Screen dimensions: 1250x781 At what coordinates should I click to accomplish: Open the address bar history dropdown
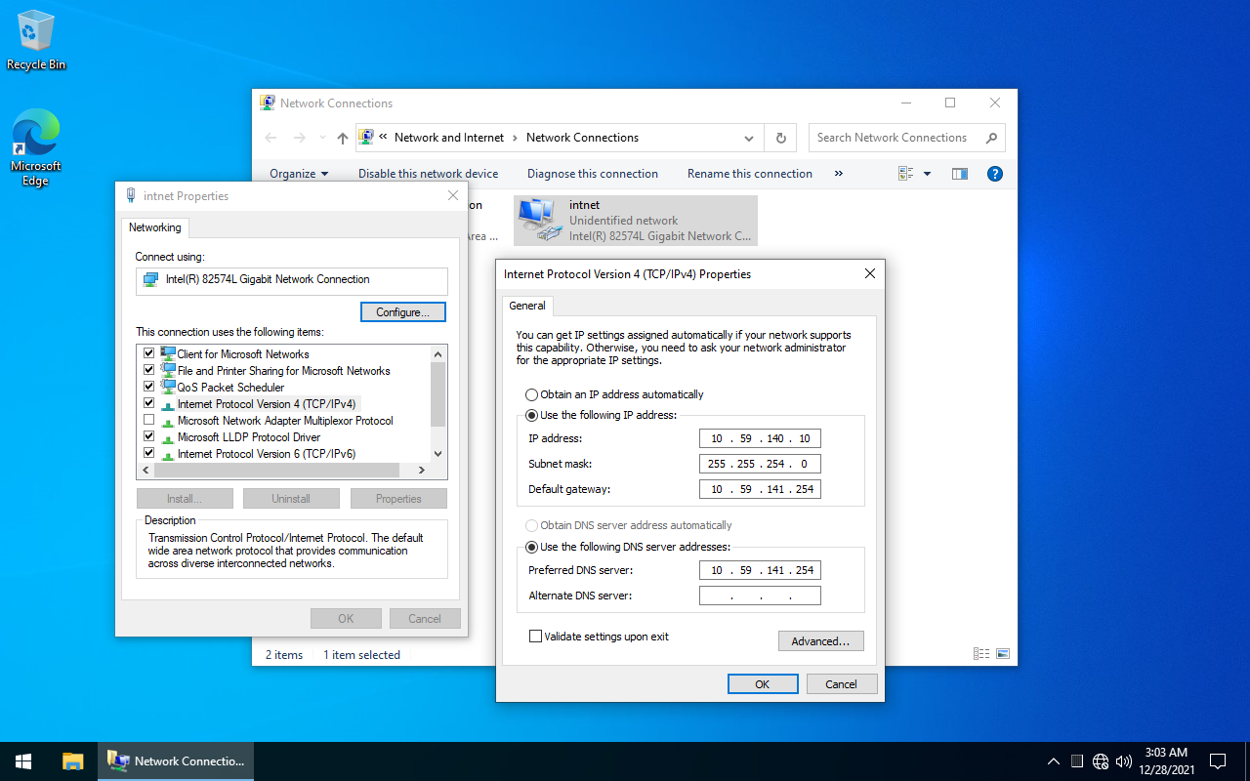coord(749,138)
